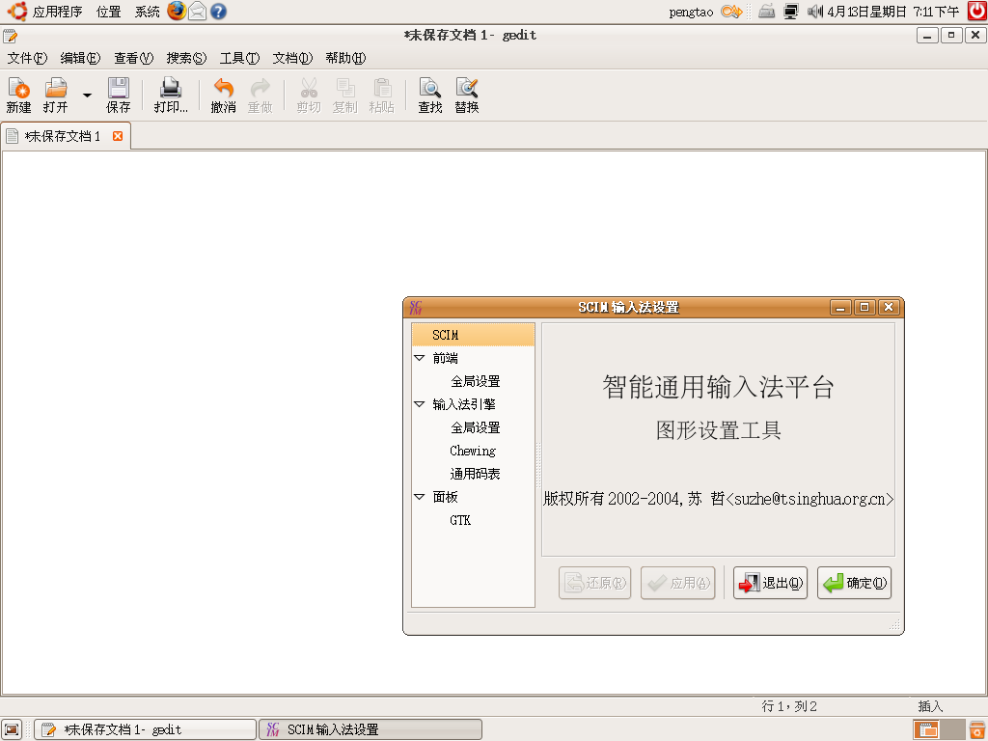Select the Chewing engine entry

[473, 451]
